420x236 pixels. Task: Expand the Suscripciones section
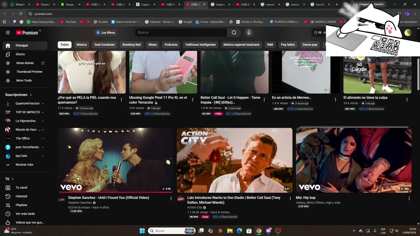19,95
